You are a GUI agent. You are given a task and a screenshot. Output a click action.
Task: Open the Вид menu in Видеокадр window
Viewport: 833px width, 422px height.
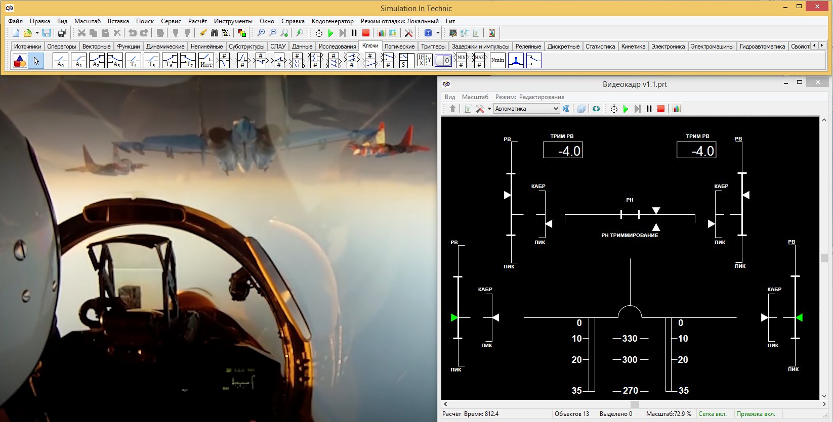450,97
